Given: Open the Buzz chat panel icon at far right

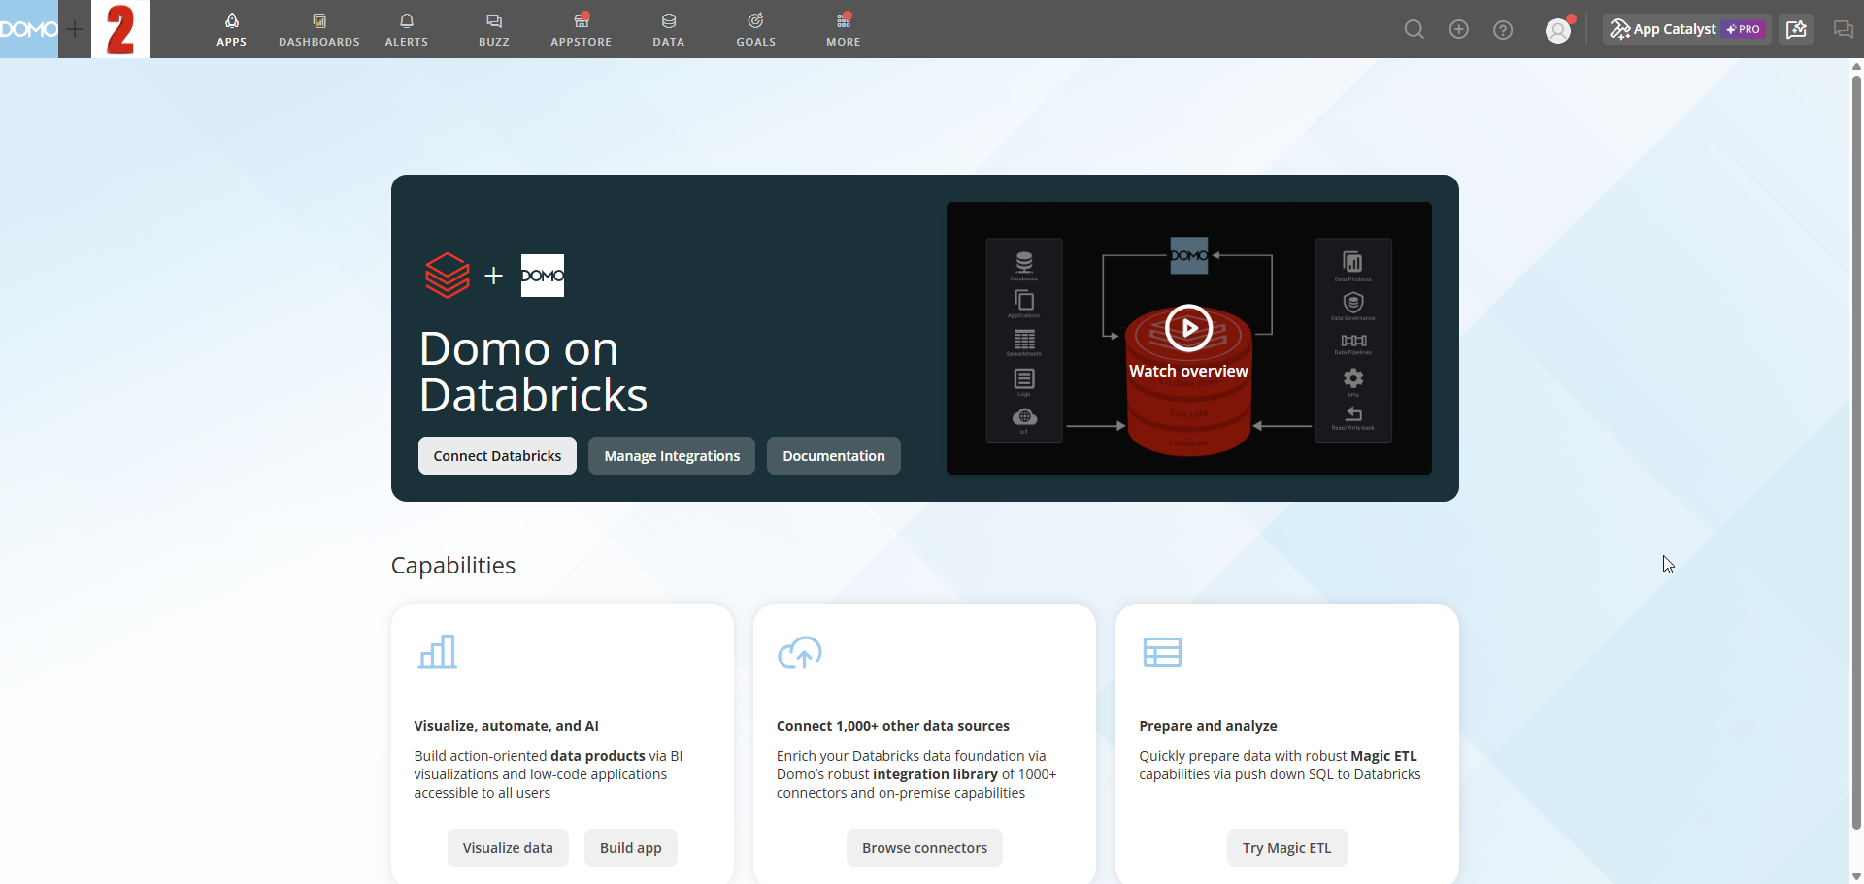Looking at the screenshot, I should point(1843,29).
